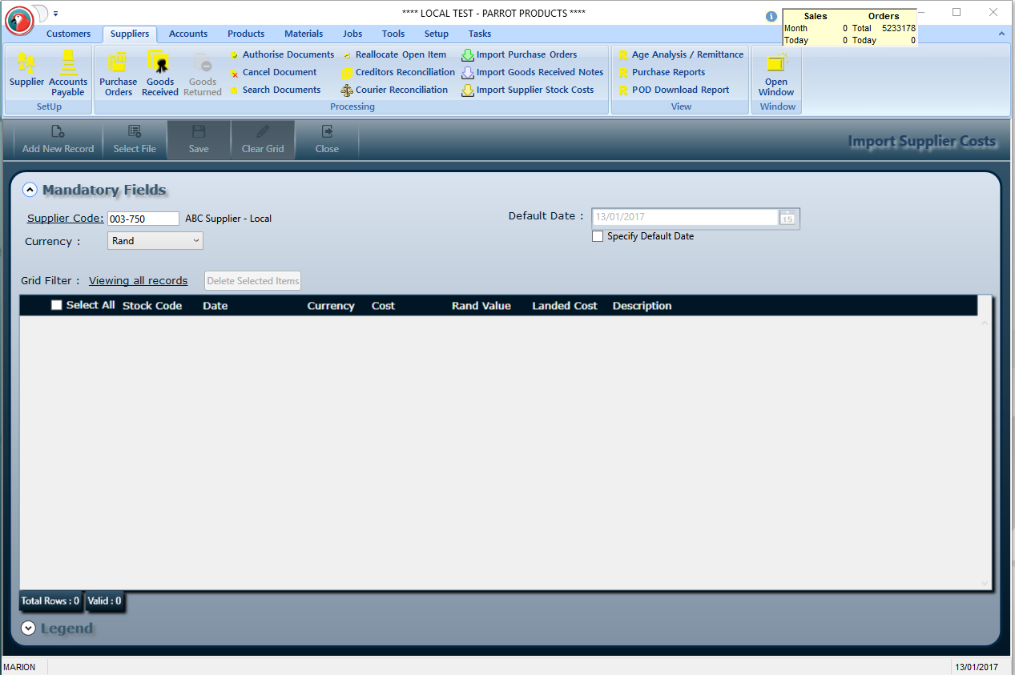This screenshot has width=1015, height=675.
Task: Click the Close toolbar button
Action: click(x=327, y=140)
